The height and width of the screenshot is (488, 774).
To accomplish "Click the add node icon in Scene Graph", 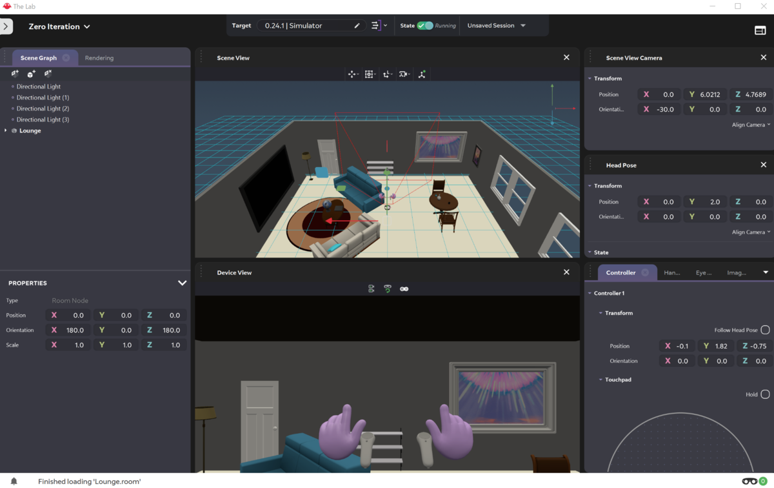I will pos(15,74).
